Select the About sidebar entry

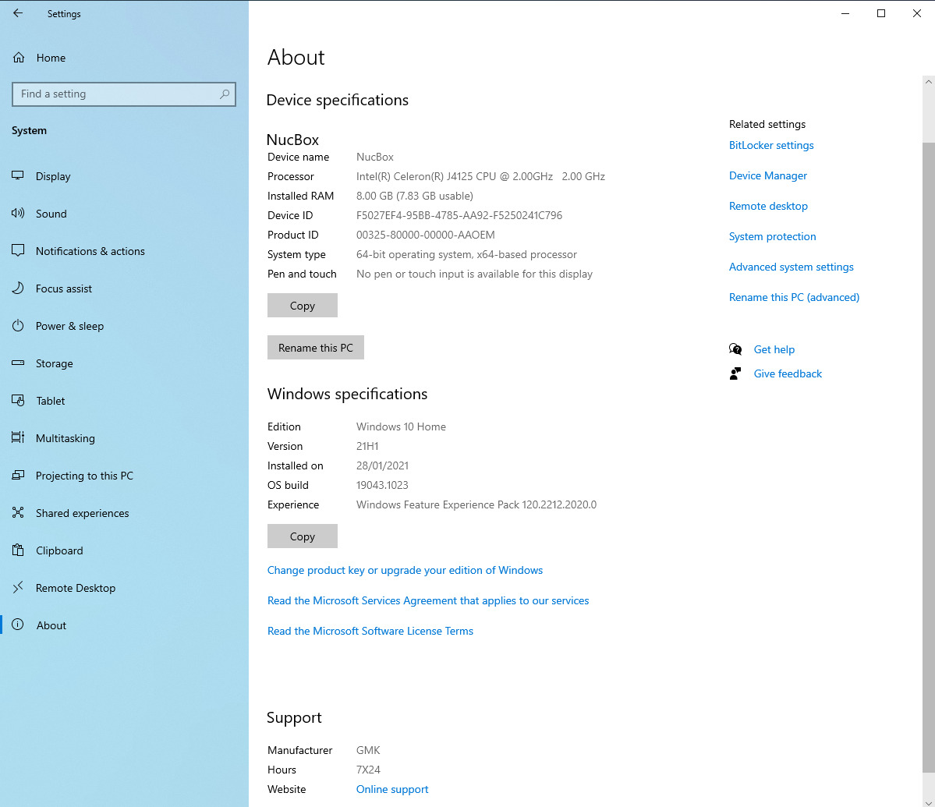pos(124,626)
